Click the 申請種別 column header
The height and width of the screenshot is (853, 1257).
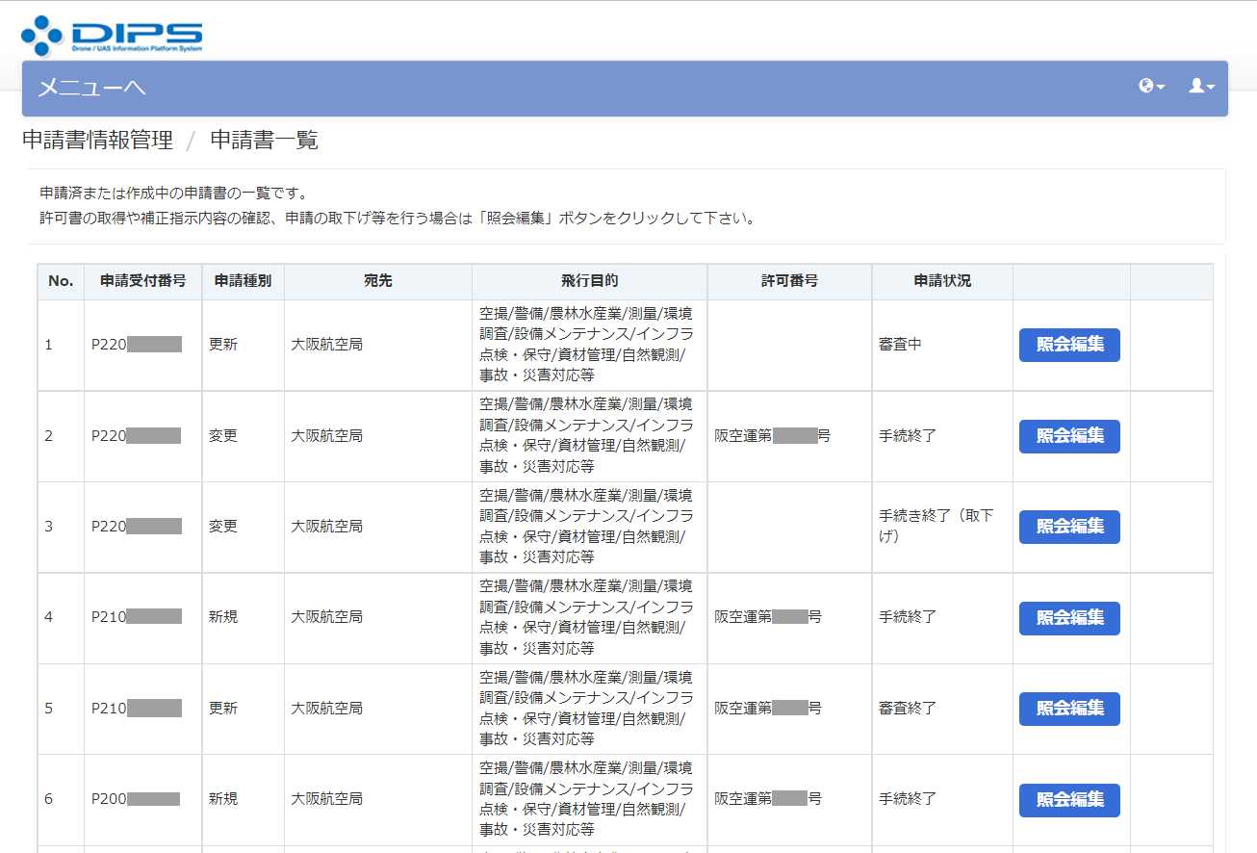tap(243, 281)
